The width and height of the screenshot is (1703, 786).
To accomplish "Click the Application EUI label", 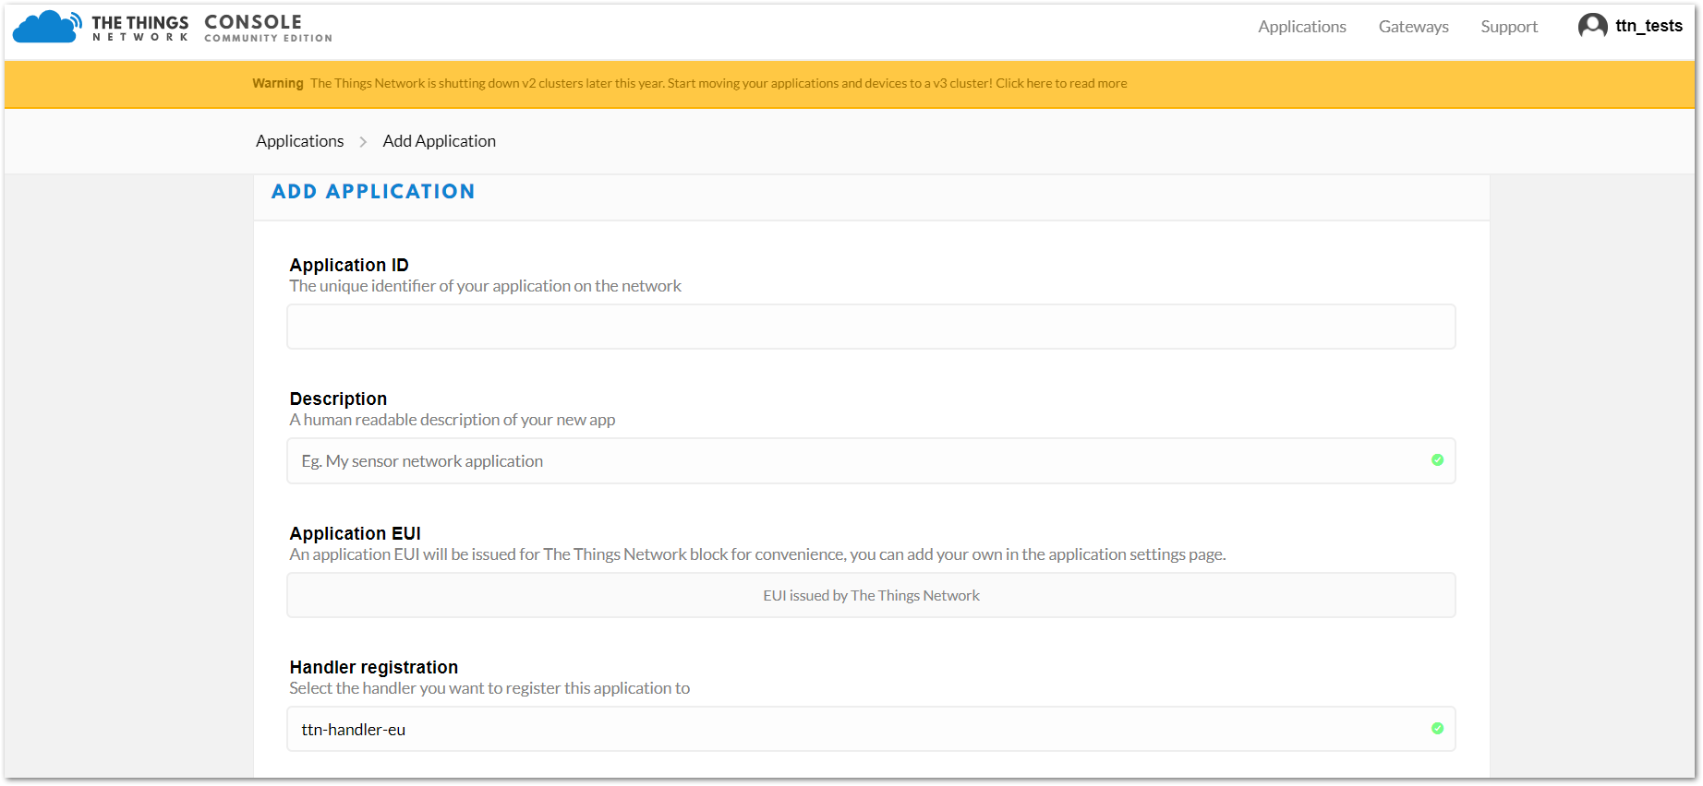I will click(x=356, y=533).
